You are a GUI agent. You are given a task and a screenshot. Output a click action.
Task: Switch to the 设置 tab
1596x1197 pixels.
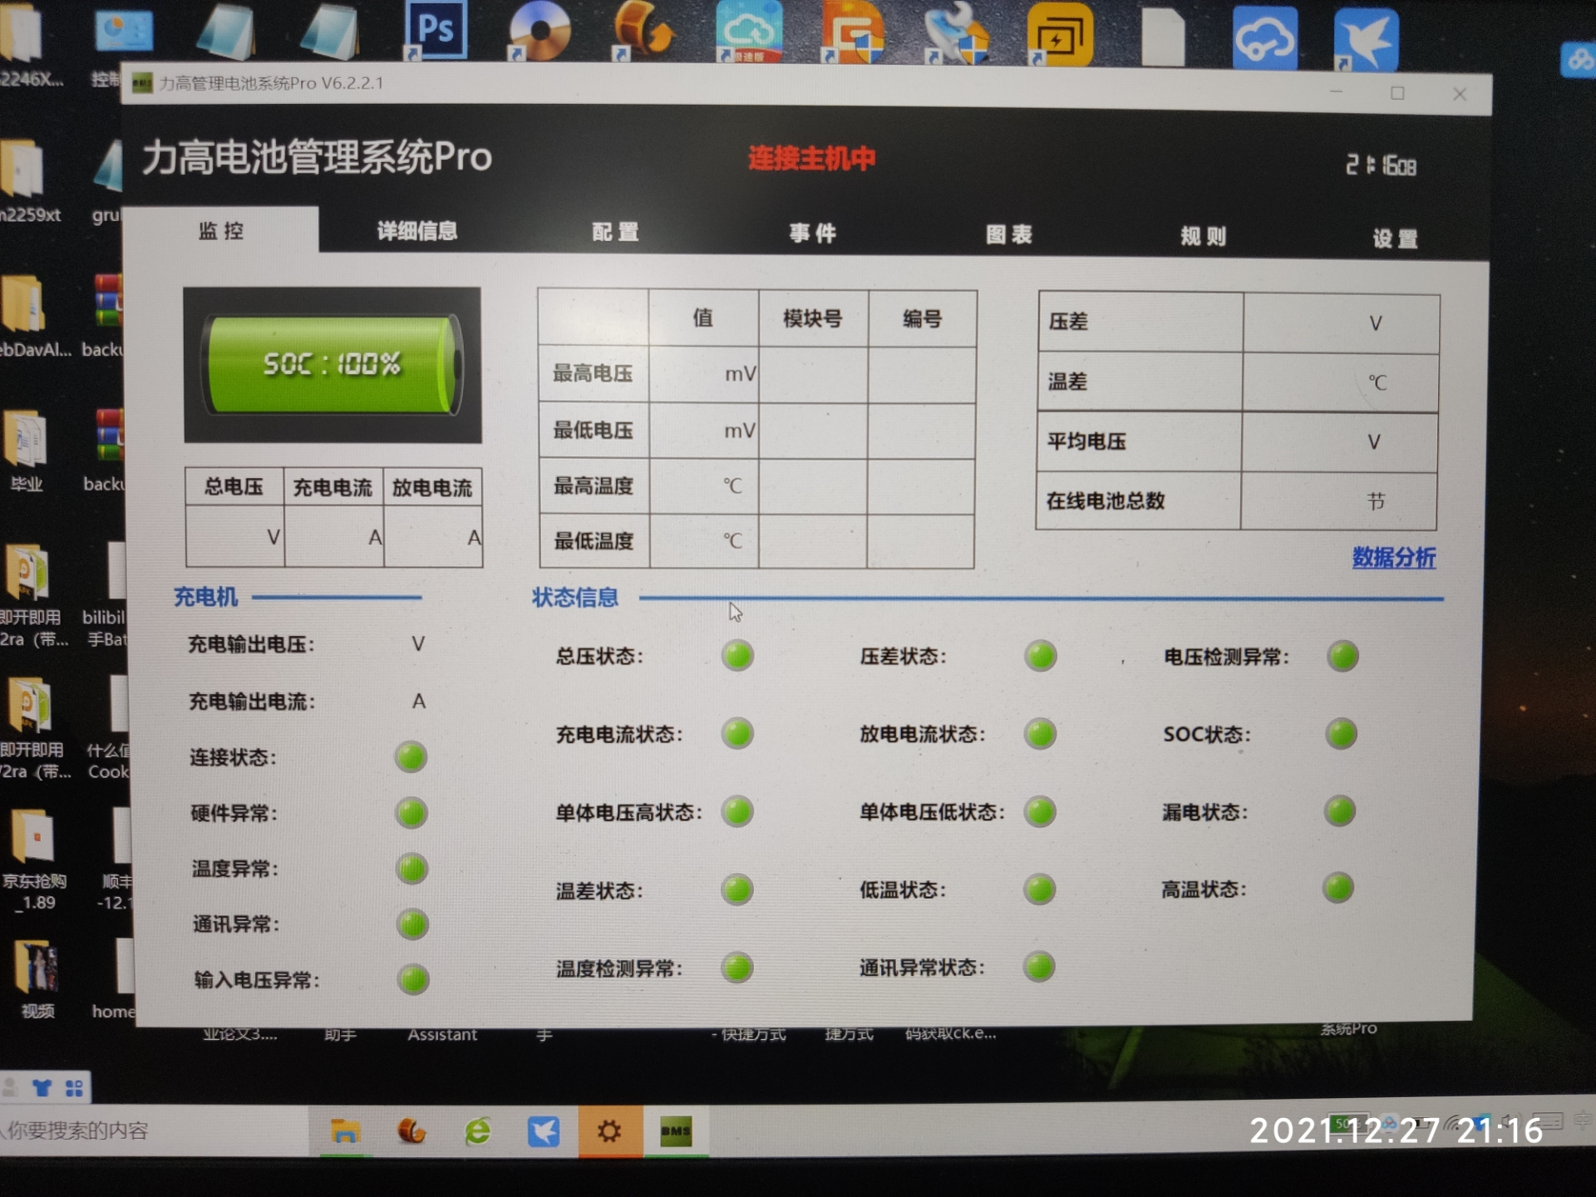tap(1395, 239)
